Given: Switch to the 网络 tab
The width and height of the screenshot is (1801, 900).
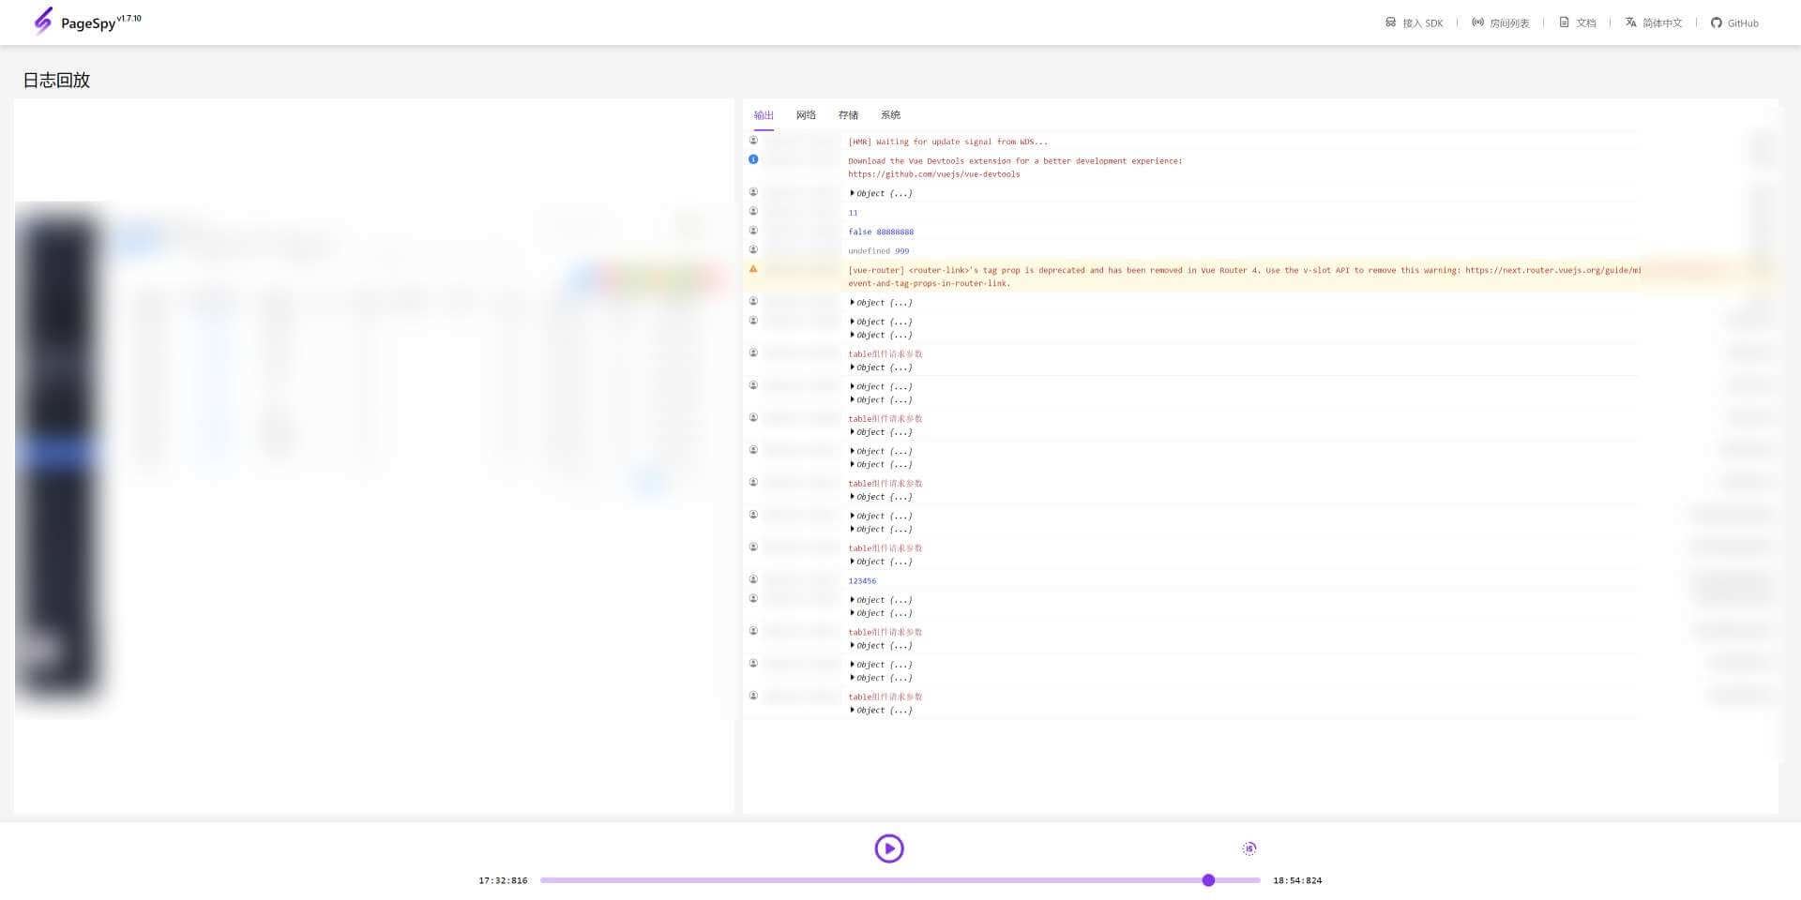Looking at the screenshot, I should [x=806, y=115].
